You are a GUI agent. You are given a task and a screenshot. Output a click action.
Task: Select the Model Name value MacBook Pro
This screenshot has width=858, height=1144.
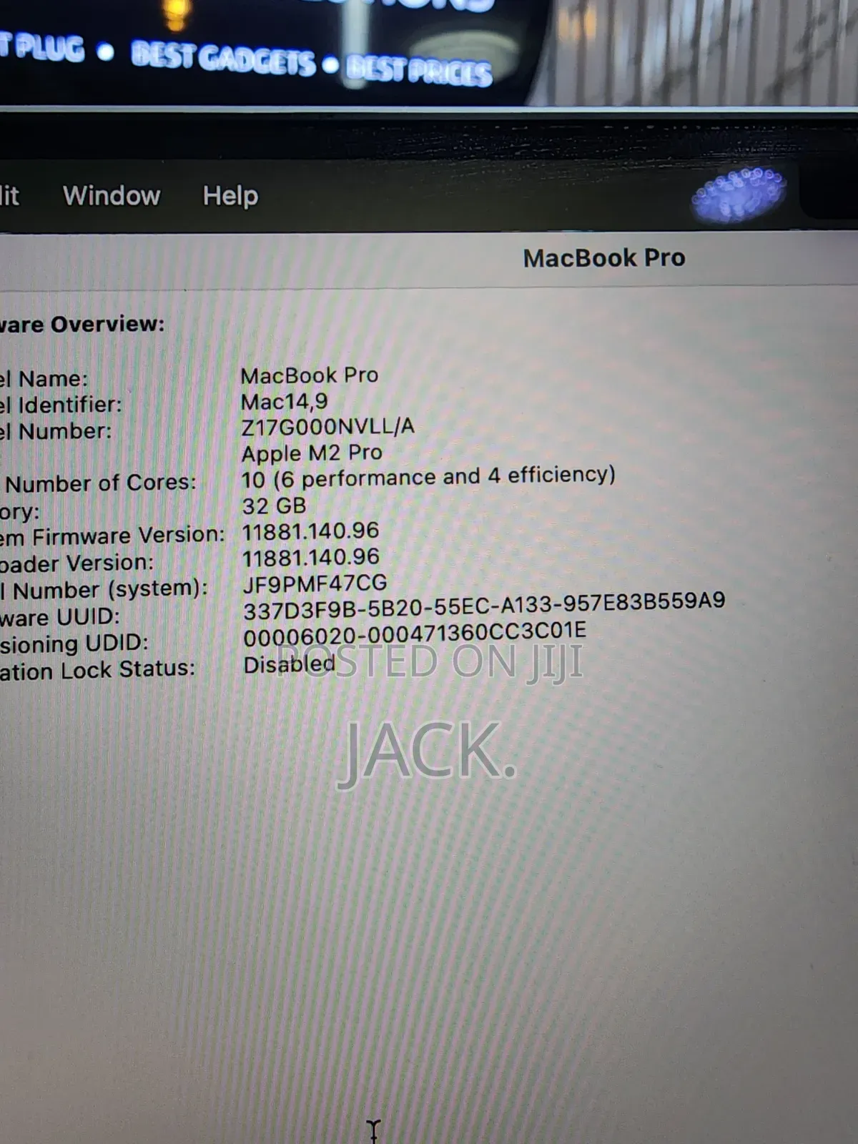310,375
